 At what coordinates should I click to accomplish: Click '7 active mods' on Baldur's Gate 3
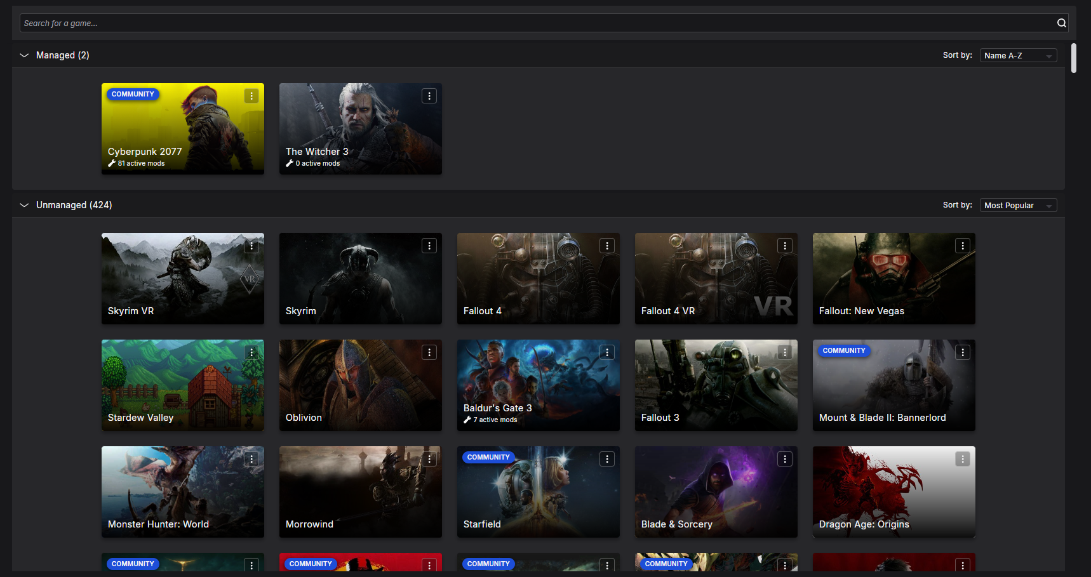point(490,420)
